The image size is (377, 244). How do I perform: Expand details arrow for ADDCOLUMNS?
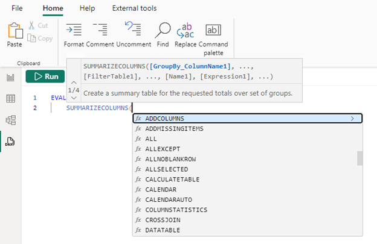click(352, 118)
